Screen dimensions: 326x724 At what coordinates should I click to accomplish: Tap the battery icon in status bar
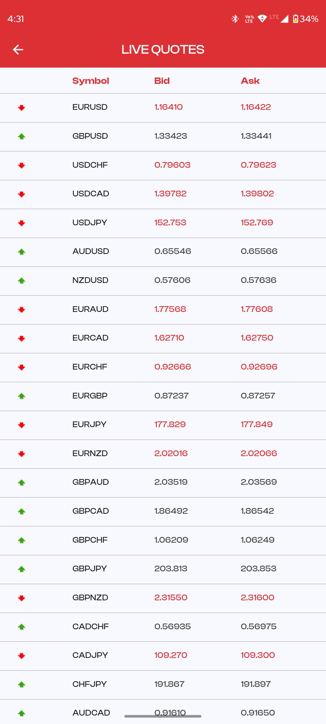296,19
